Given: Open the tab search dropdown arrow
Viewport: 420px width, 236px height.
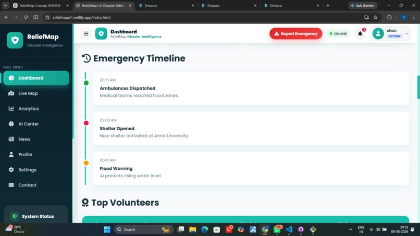Looking at the screenshot, I should point(5,5).
